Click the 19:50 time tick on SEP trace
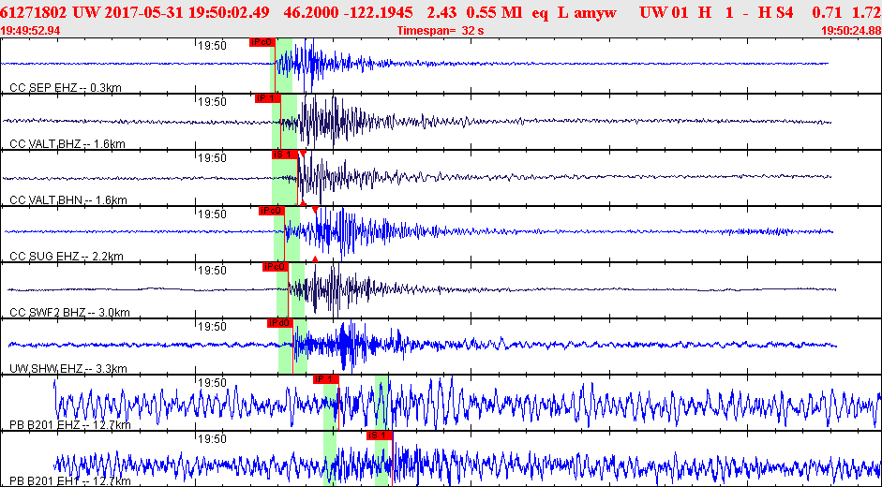 click(x=215, y=46)
